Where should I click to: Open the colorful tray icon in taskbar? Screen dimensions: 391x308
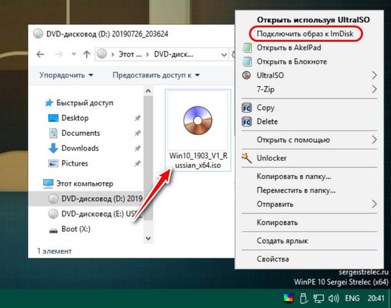click(x=289, y=298)
